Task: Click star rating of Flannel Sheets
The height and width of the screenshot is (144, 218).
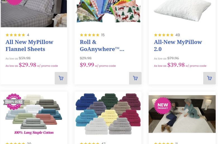Action: point(15,35)
